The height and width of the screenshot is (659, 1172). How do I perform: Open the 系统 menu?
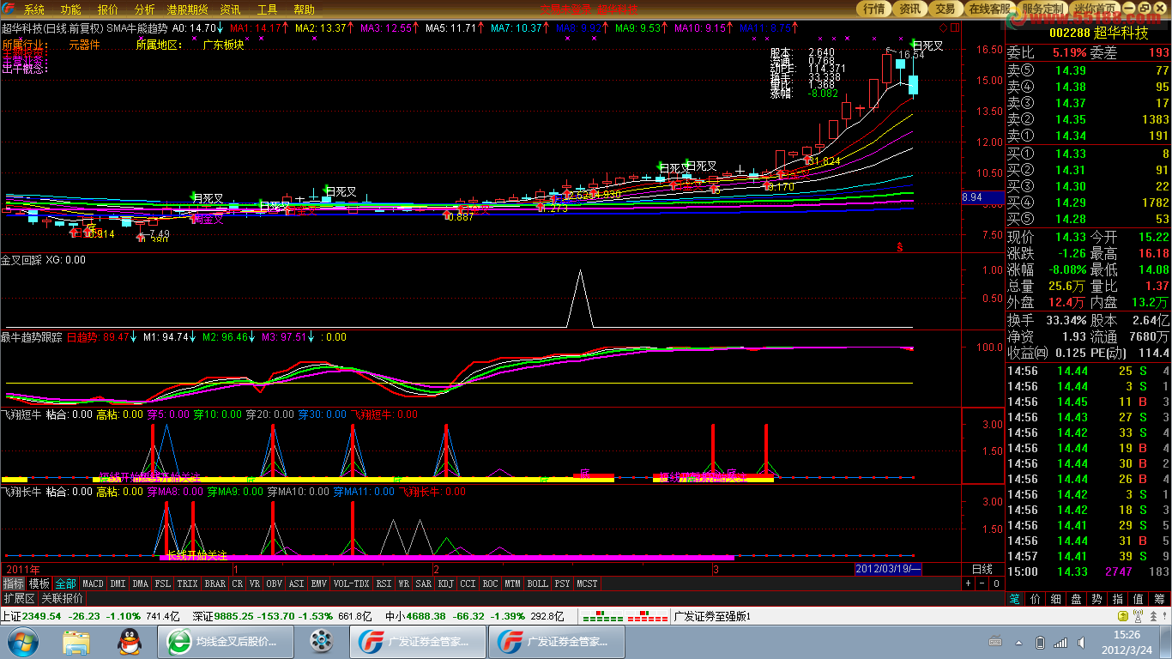click(x=34, y=9)
